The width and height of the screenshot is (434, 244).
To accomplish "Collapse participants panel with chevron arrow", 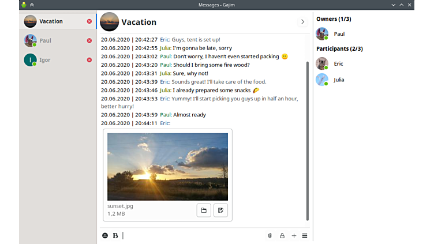I will (302, 22).
